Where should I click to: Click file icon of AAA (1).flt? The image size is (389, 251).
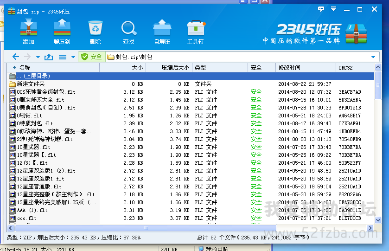13,210
